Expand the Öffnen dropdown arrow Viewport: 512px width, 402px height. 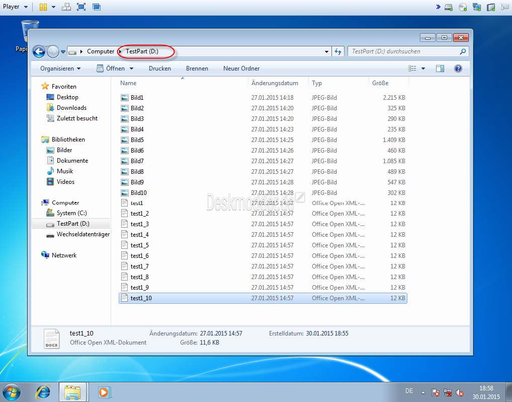coord(131,69)
